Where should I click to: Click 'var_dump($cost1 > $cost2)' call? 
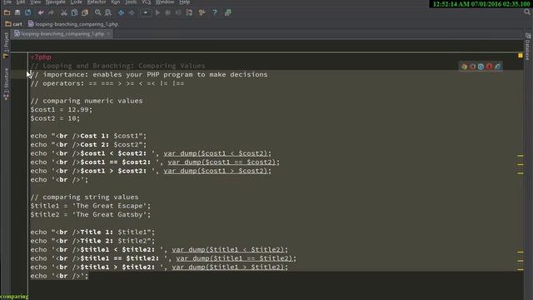point(216,171)
